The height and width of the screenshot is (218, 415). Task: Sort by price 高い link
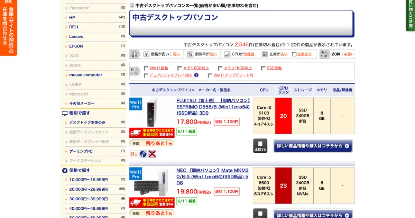pyautogui.click(x=176, y=54)
